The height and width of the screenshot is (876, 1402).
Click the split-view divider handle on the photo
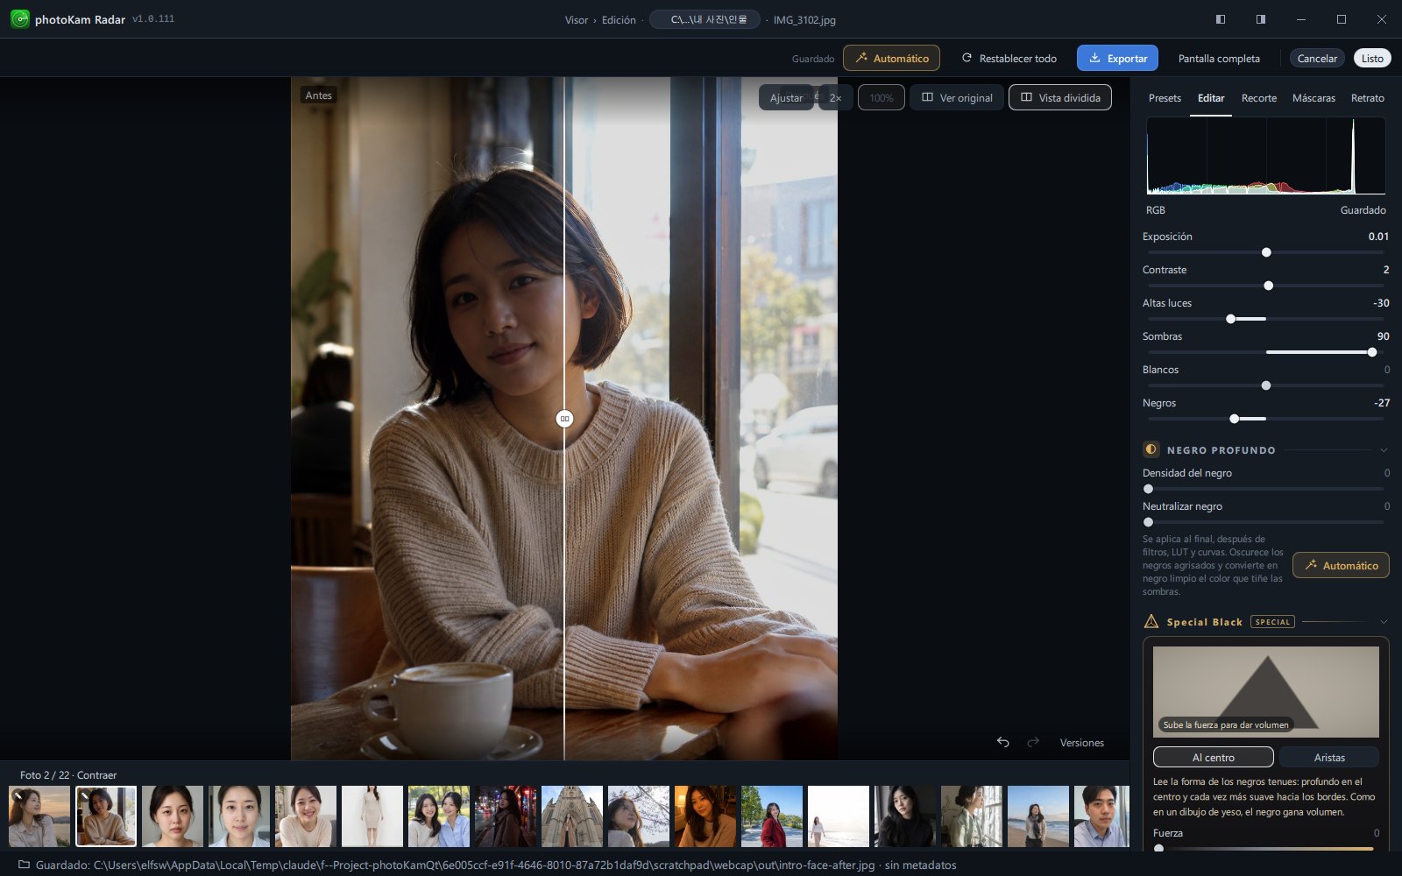point(564,419)
